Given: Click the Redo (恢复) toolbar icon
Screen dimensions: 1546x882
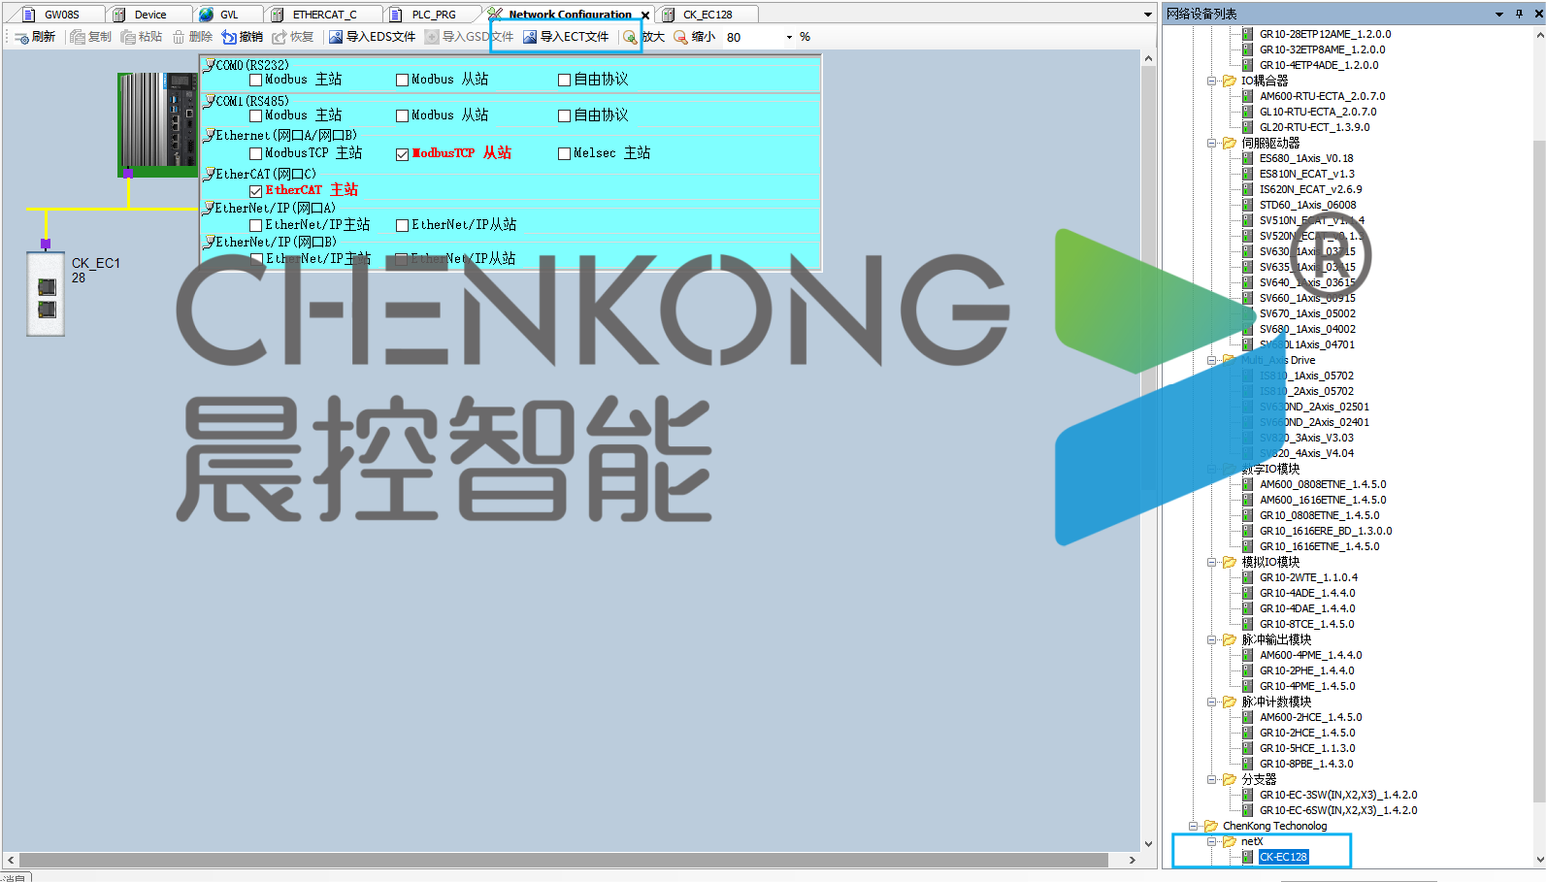Looking at the screenshot, I should click(x=280, y=37).
